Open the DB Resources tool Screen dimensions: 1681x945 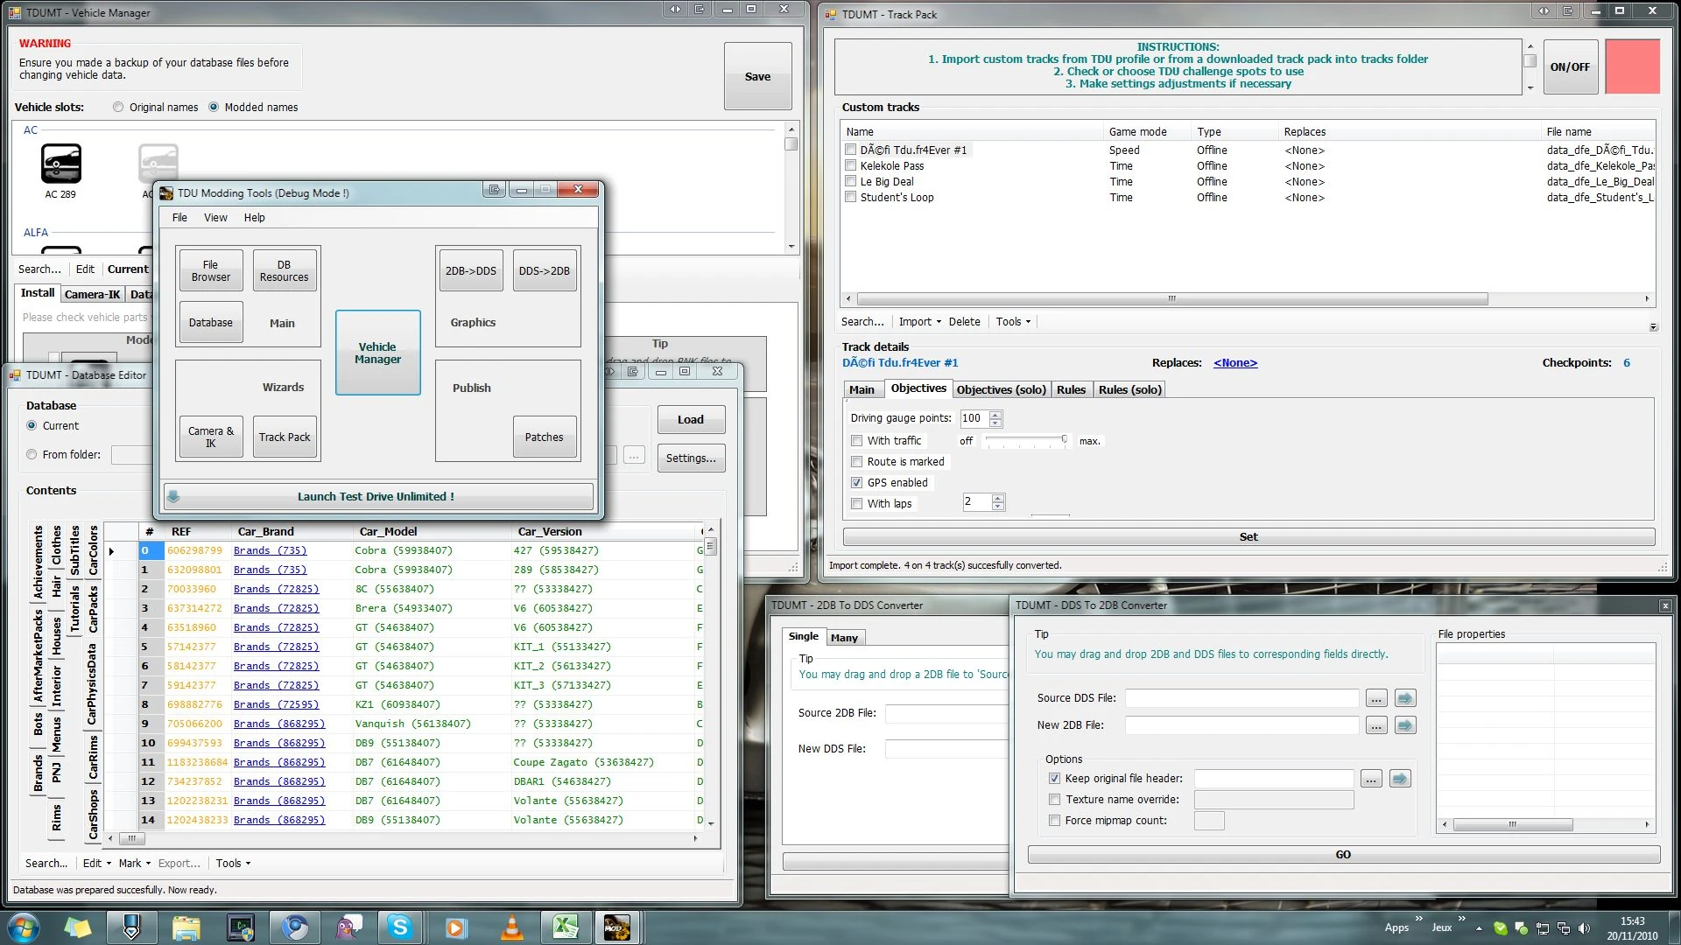(x=285, y=270)
